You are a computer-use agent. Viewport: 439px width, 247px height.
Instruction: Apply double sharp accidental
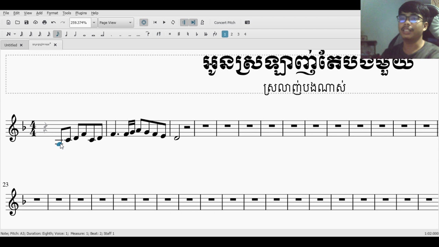click(x=170, y=34)
